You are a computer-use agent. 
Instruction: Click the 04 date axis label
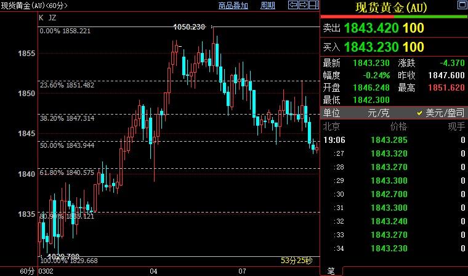(x=153, y=271)
